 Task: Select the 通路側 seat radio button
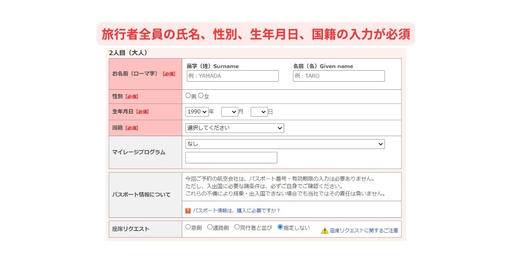(210, 227)
